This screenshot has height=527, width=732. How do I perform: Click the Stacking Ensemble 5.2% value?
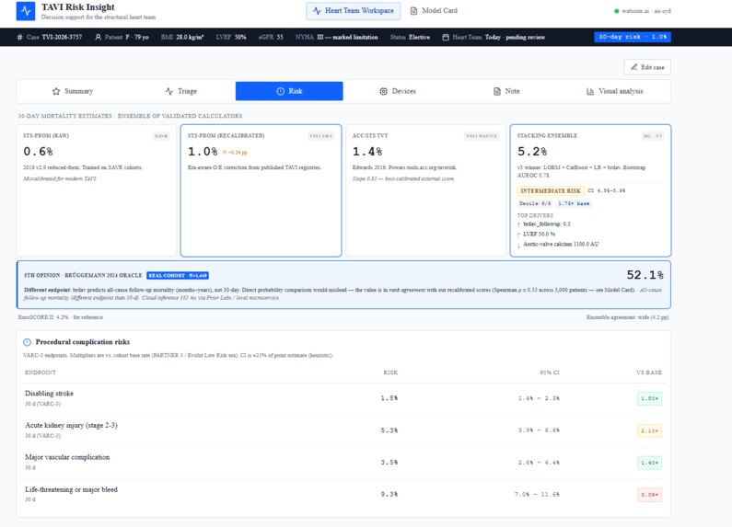tap(531, 152)
